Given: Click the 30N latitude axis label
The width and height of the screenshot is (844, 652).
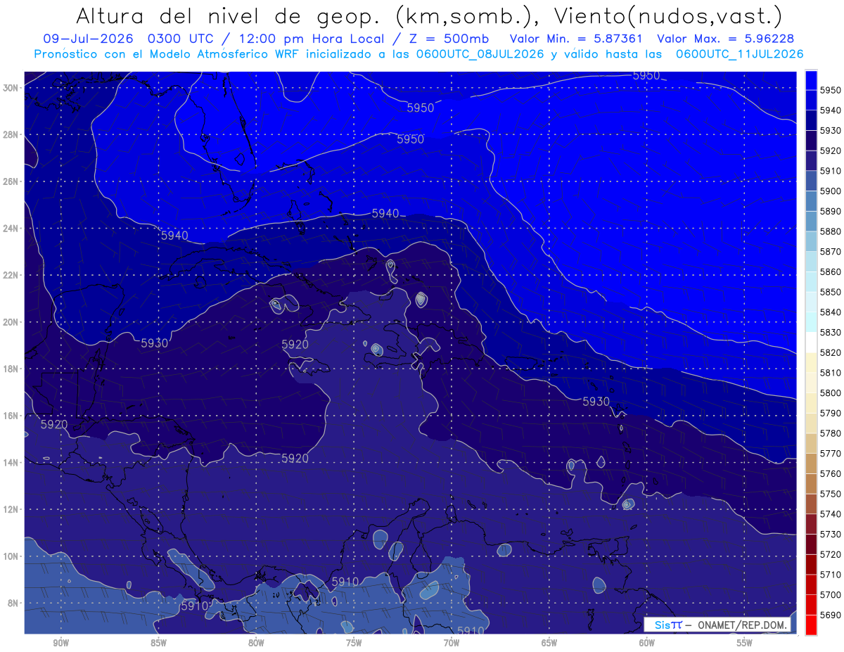Looking at the screenshot, I should tap(12, 88).
